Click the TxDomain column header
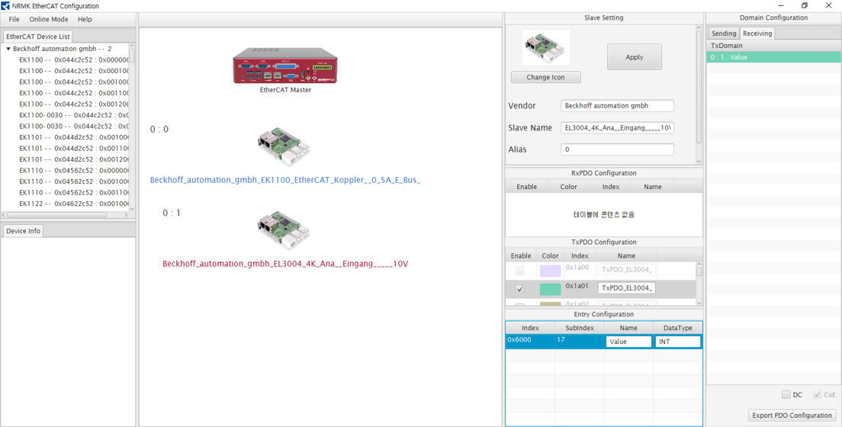This screenshot has height=427, width=842. pos(773,46)
